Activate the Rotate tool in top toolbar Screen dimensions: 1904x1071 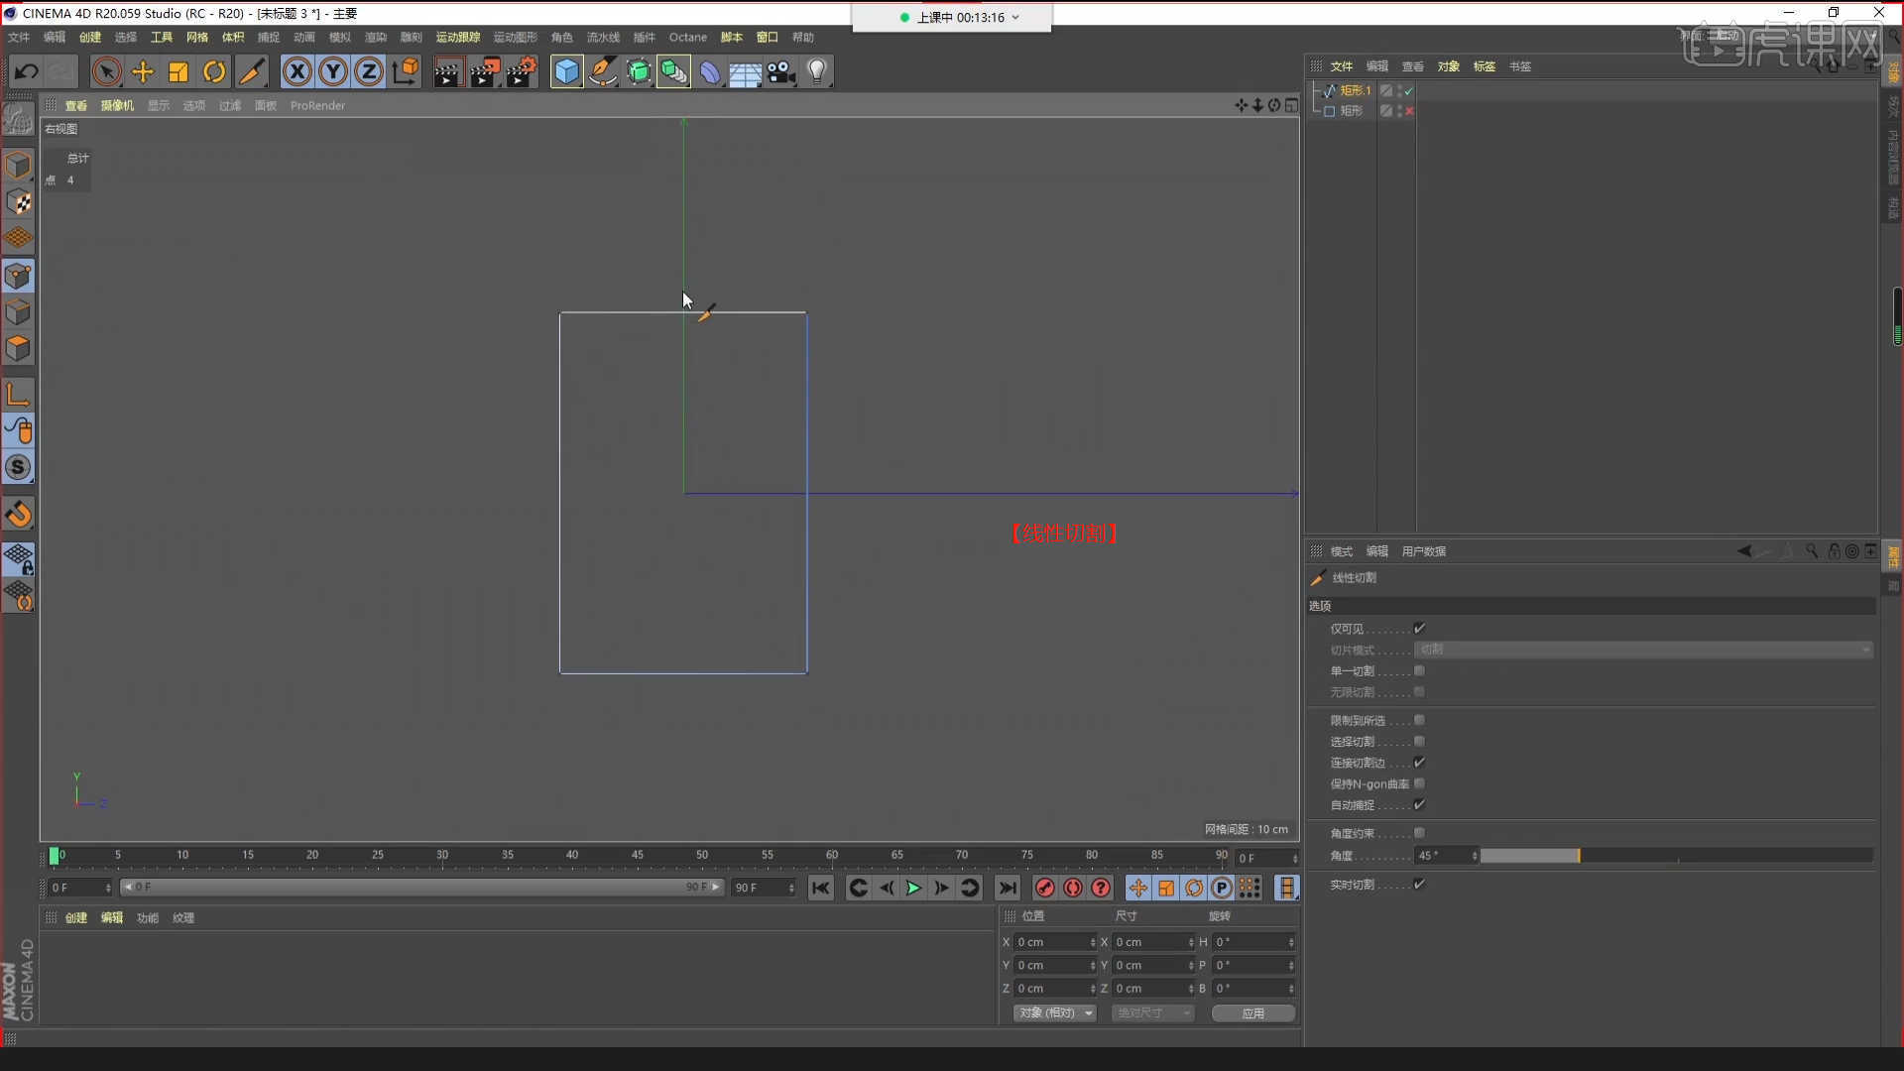coord(214,71)
